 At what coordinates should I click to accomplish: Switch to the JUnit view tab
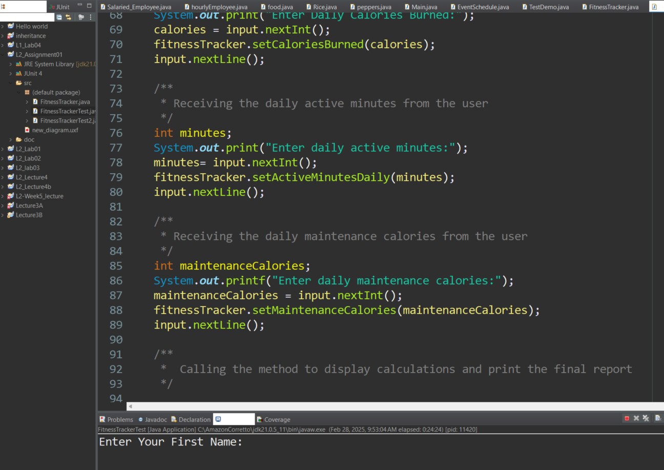pyautogui.click(x=60, y=7)
